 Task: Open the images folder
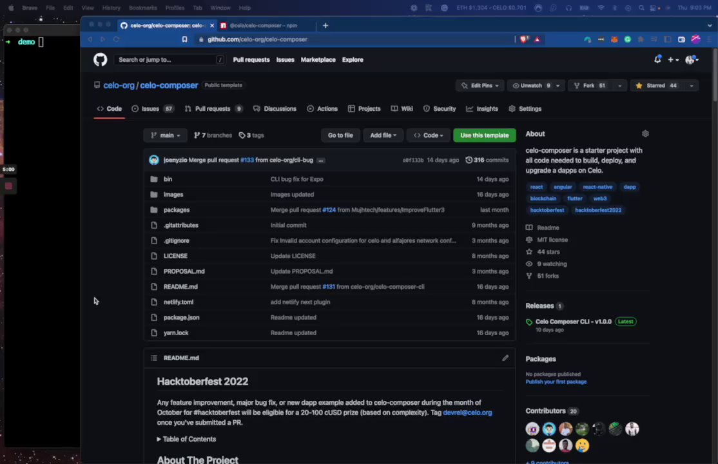tap(173, 194)
